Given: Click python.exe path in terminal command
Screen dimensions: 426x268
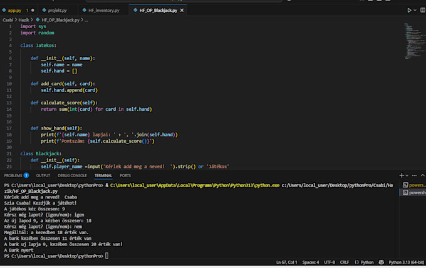Looking at the screenshot, I should [195, 185].
